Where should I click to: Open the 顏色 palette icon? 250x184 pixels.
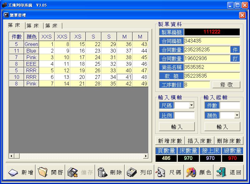pos(191,172)
